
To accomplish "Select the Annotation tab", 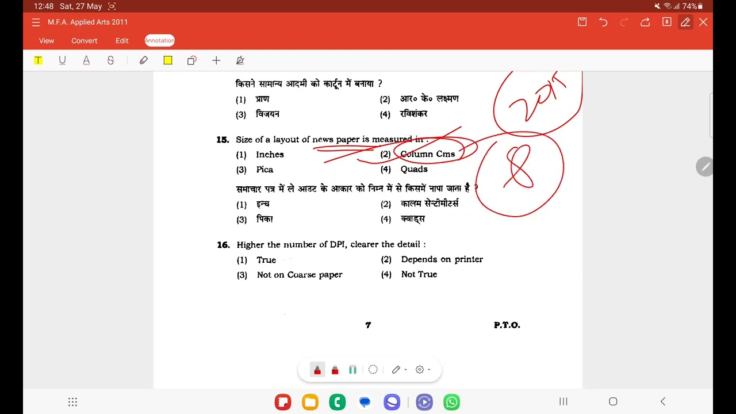I will (159, 40).
